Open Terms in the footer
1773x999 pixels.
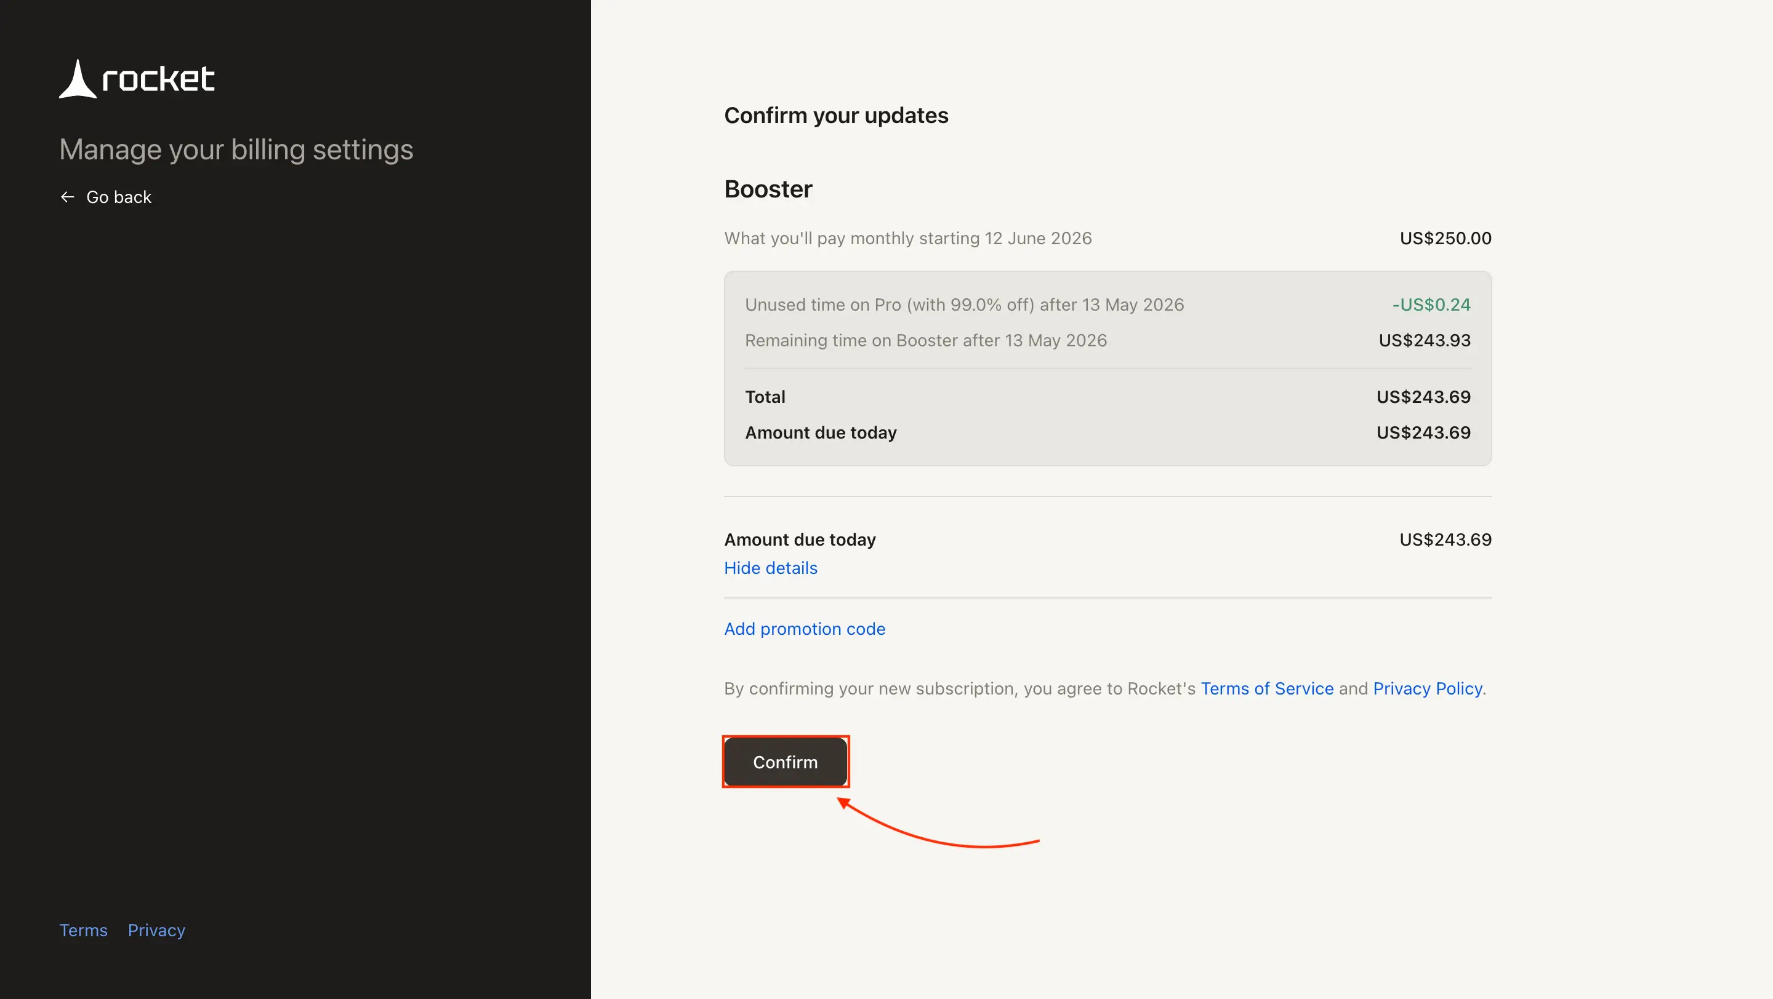click(83, 930)
